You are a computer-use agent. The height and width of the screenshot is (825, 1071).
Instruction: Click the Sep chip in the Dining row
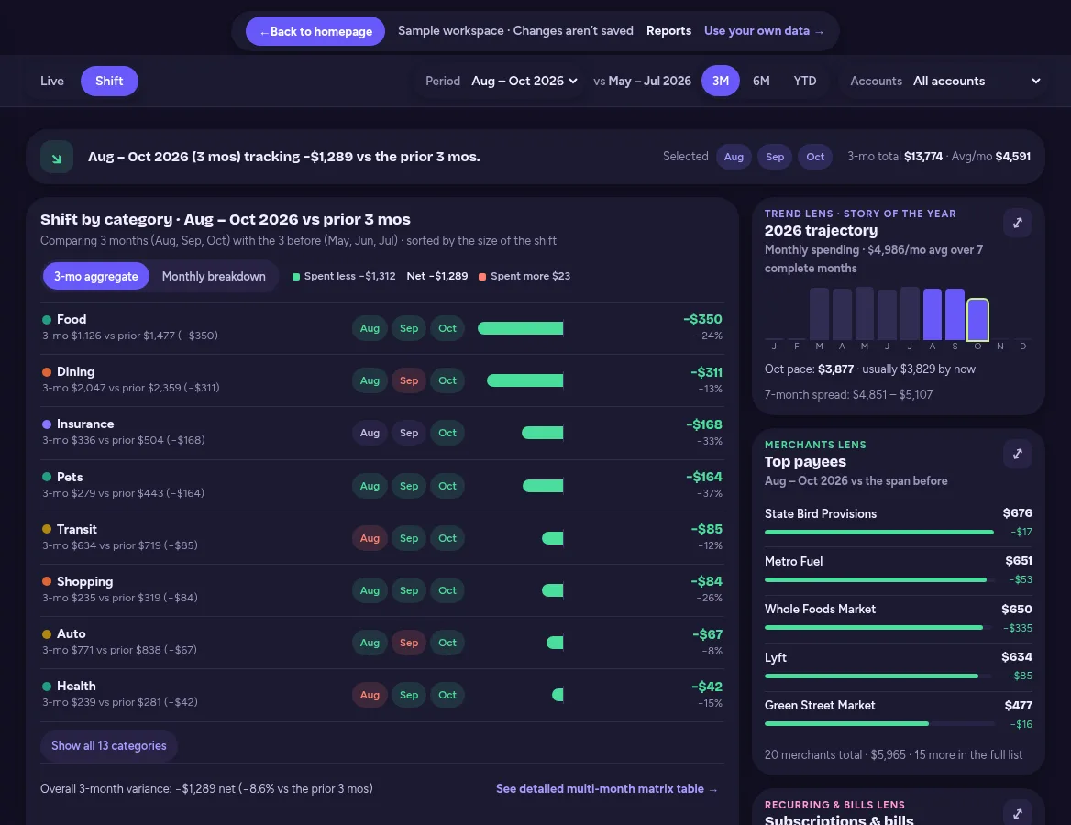click(408, 380)
